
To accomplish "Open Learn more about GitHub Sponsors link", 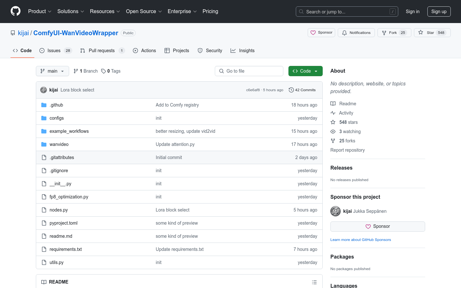I will (x=360, y=240).
